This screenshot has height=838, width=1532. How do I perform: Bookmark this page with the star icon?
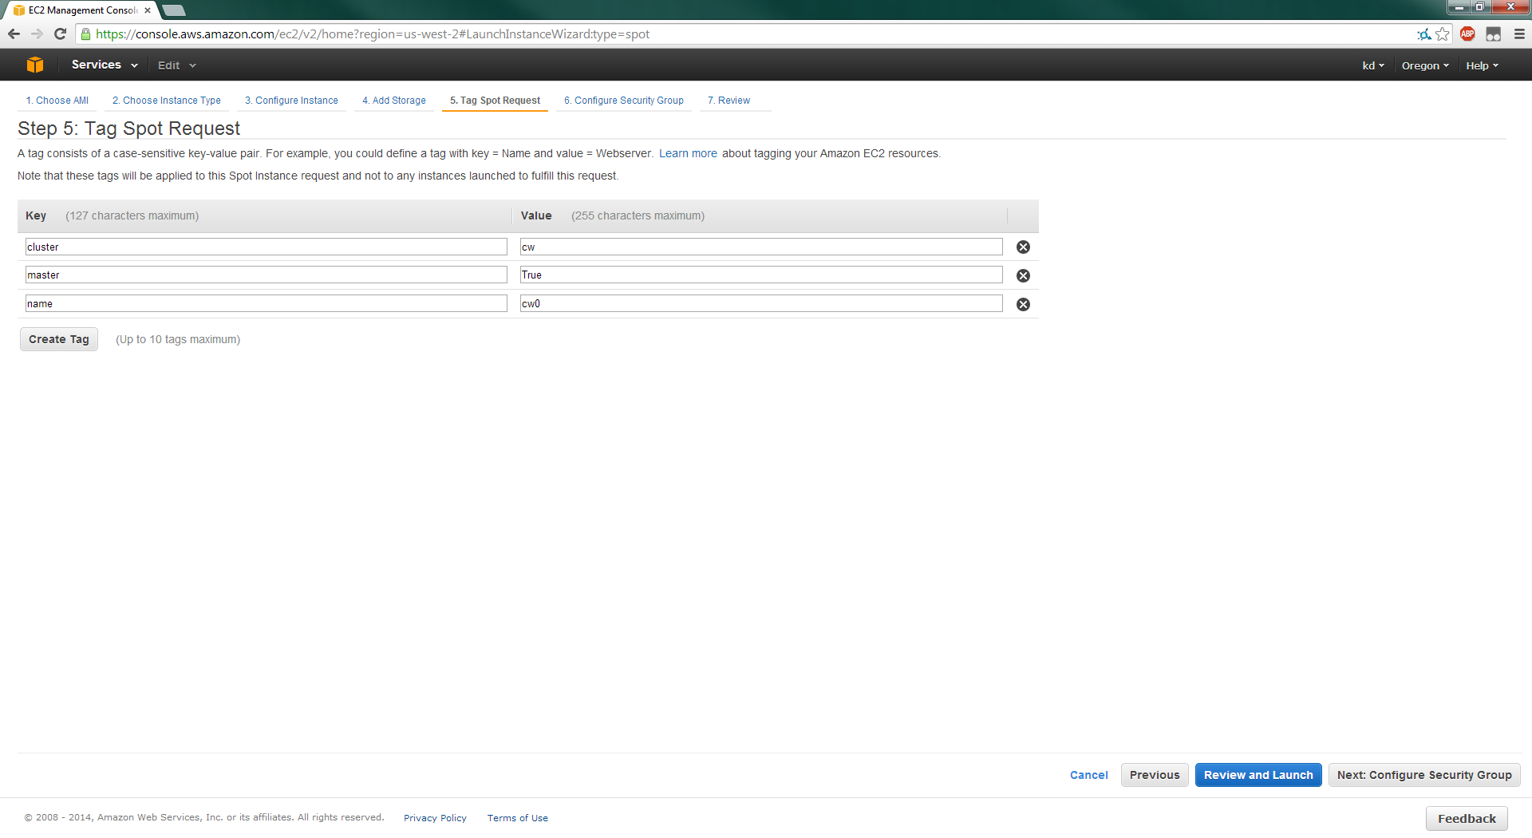pos(1443,34)
